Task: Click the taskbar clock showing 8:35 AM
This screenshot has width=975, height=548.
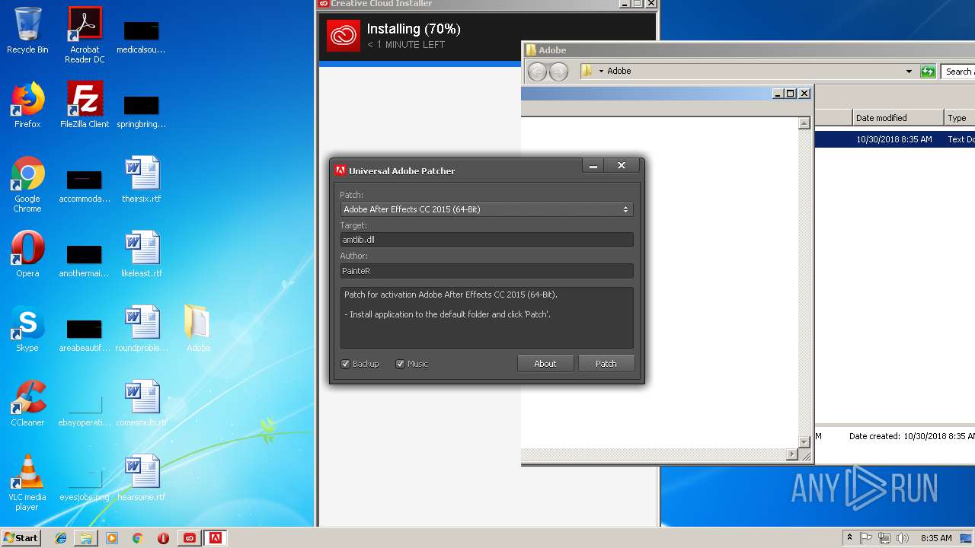Action: [x=936, y=538]
